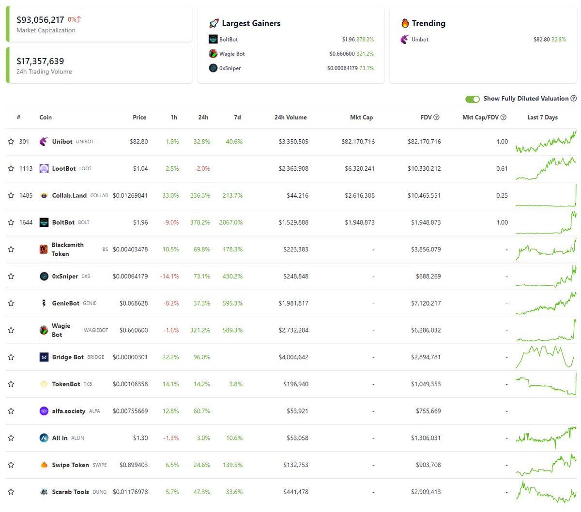
Task: Open BoltBot in Largest Gainers
Action: pyautogui.click(x=229, y=40)
